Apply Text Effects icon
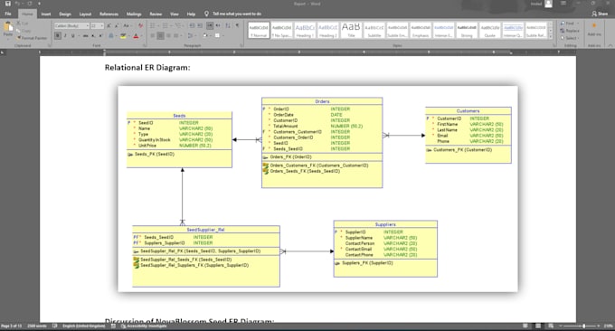The image size is (615, 331). [x=112, y=35]
